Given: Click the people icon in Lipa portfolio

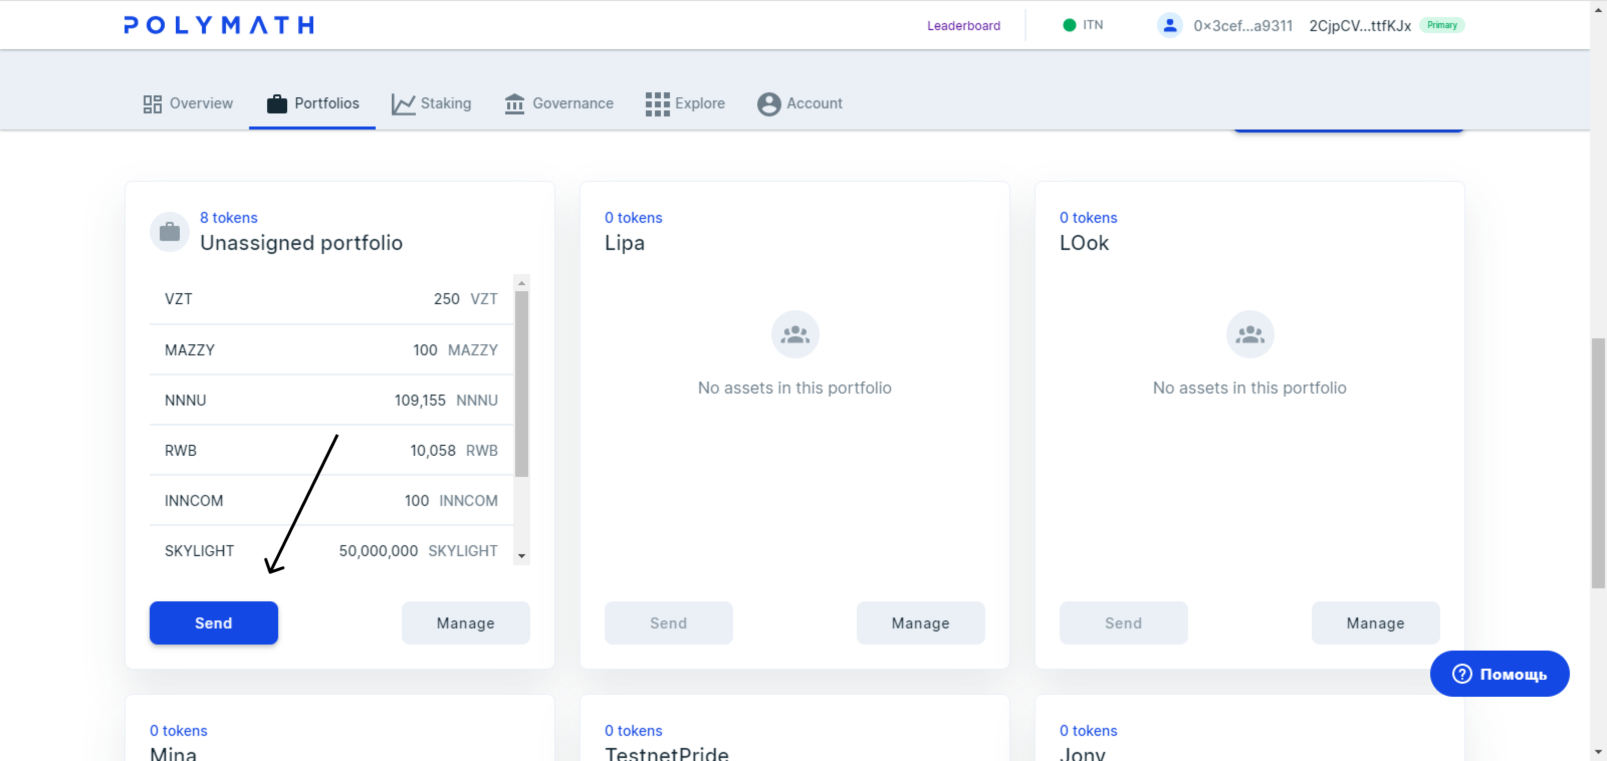Looking at the screenshot, I should (795, 334).
